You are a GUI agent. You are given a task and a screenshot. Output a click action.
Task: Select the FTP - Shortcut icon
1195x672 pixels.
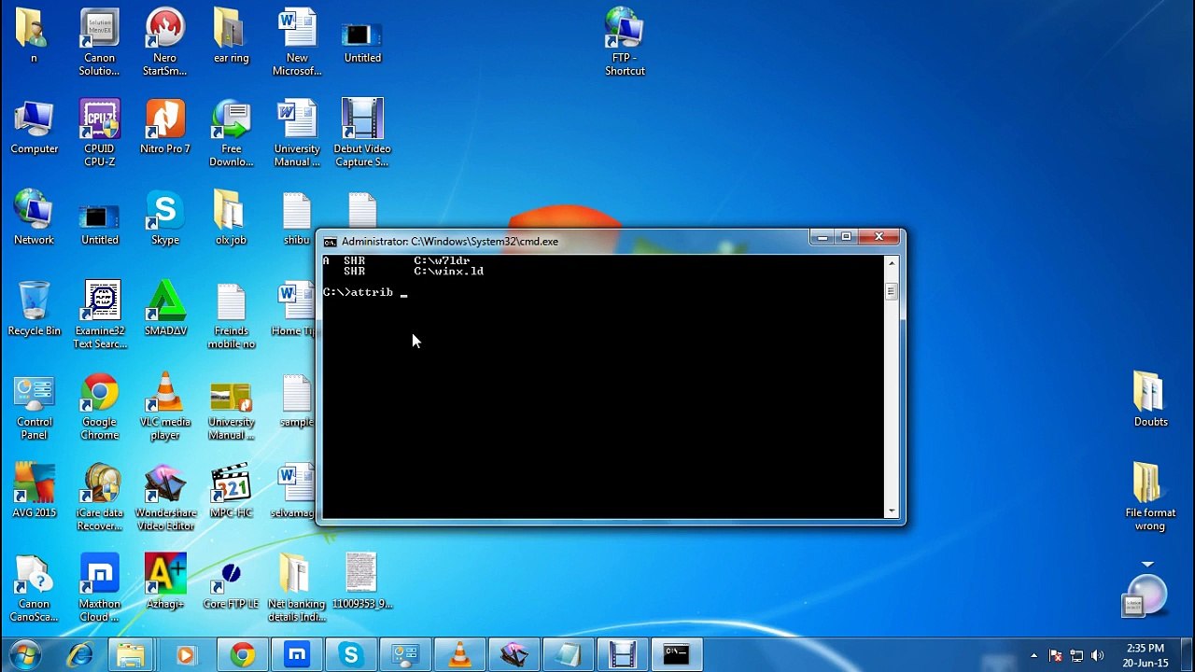(625, 43)
